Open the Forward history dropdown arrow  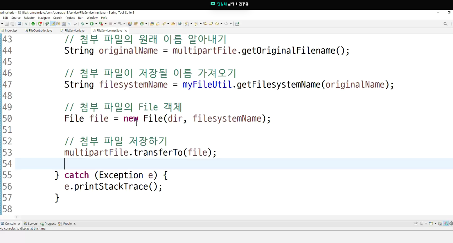pos(231,24)
